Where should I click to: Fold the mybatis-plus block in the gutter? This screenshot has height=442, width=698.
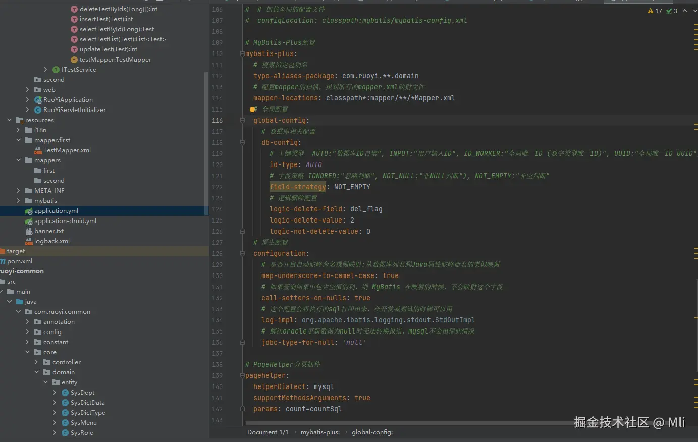point(242,54)
